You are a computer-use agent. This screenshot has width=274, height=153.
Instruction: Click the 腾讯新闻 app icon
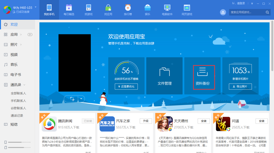pos(49,124)
